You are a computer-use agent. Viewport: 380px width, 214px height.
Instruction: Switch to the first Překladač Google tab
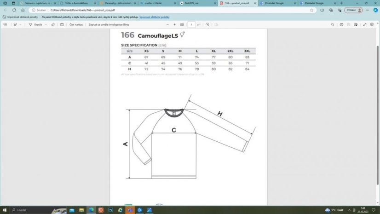pos(277,3)
